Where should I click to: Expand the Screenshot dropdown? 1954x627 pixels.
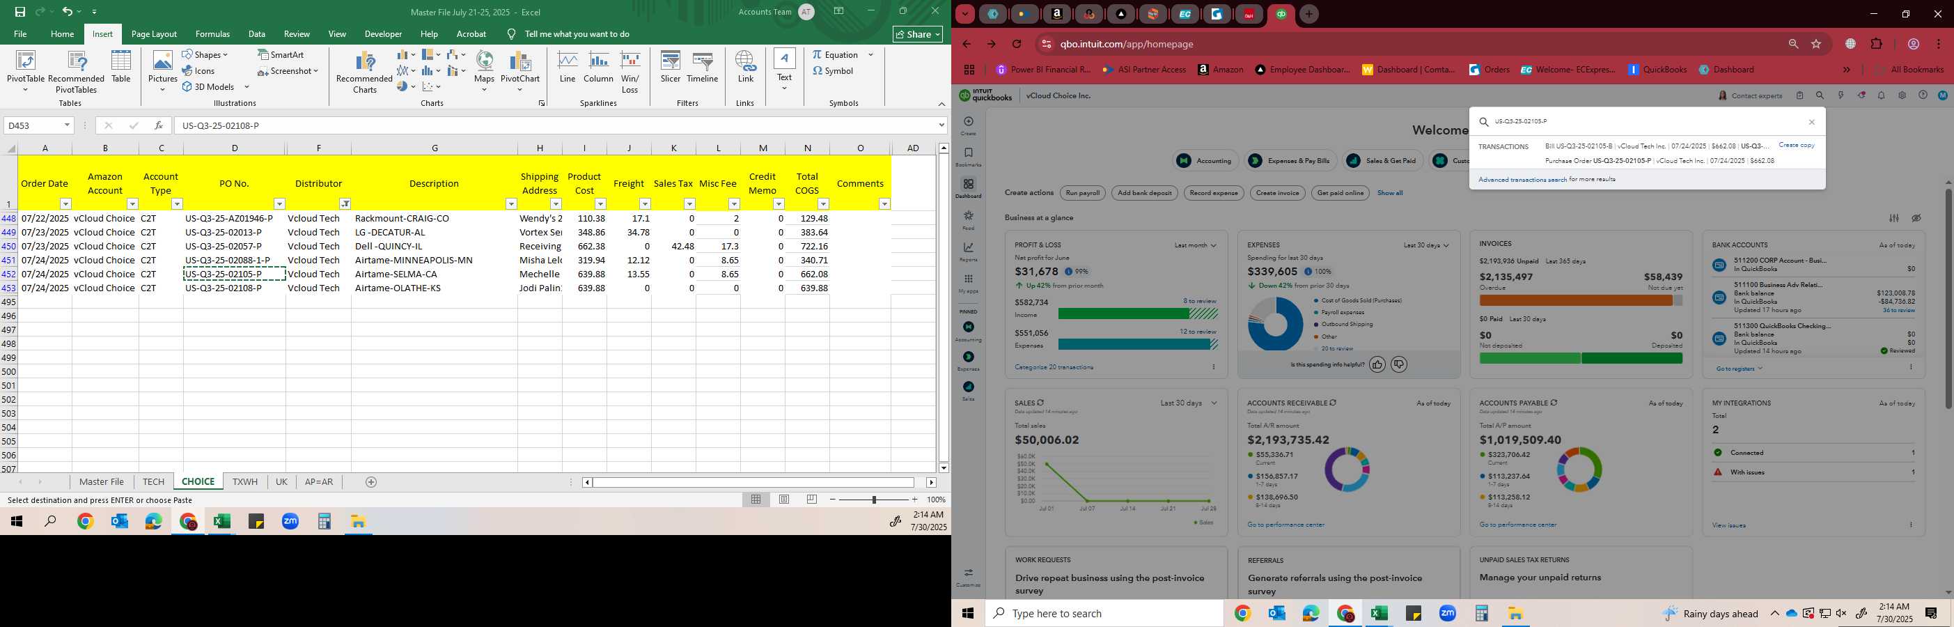coord(315,70)
